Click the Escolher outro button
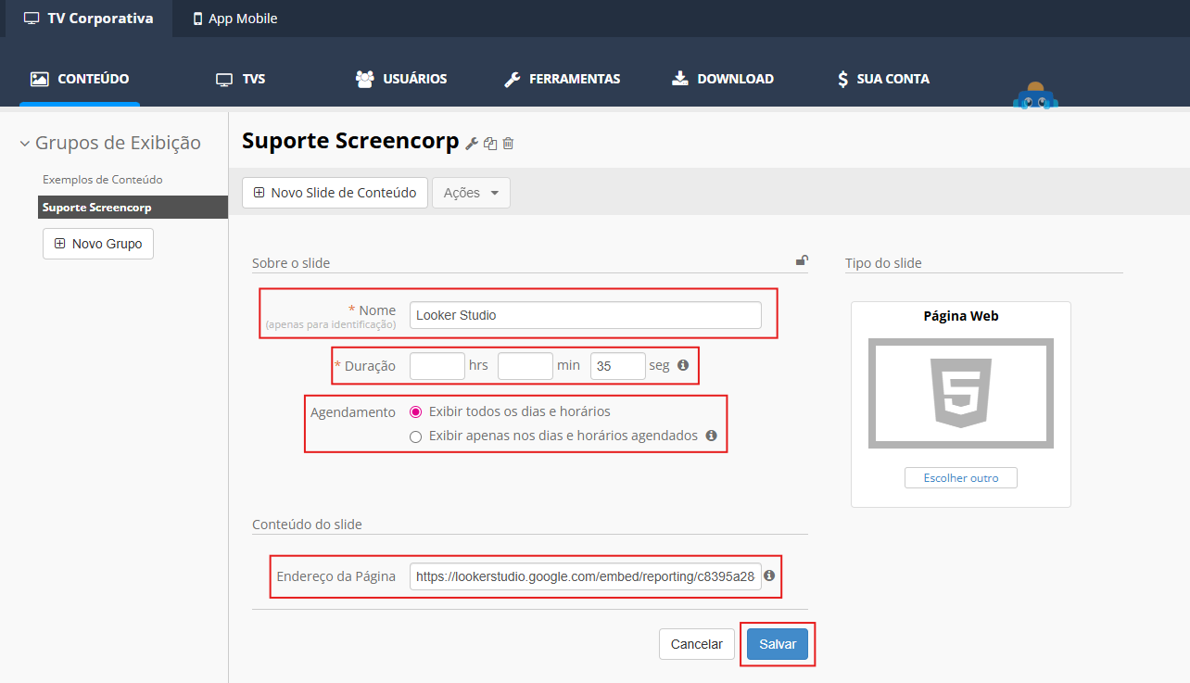The image size is (1190, 683). [961, 478]
